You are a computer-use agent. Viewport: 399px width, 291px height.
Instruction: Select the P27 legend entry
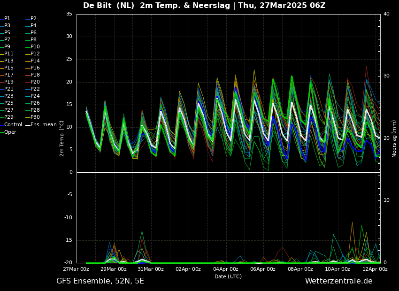(8, 110)
